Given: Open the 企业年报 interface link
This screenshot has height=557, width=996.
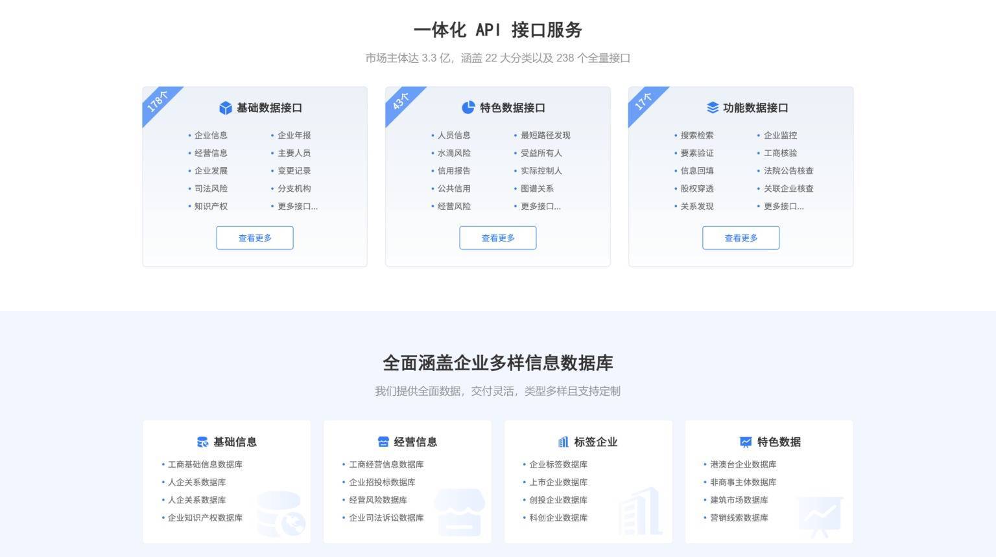Looking at the screenshot, I should point(294,135).
